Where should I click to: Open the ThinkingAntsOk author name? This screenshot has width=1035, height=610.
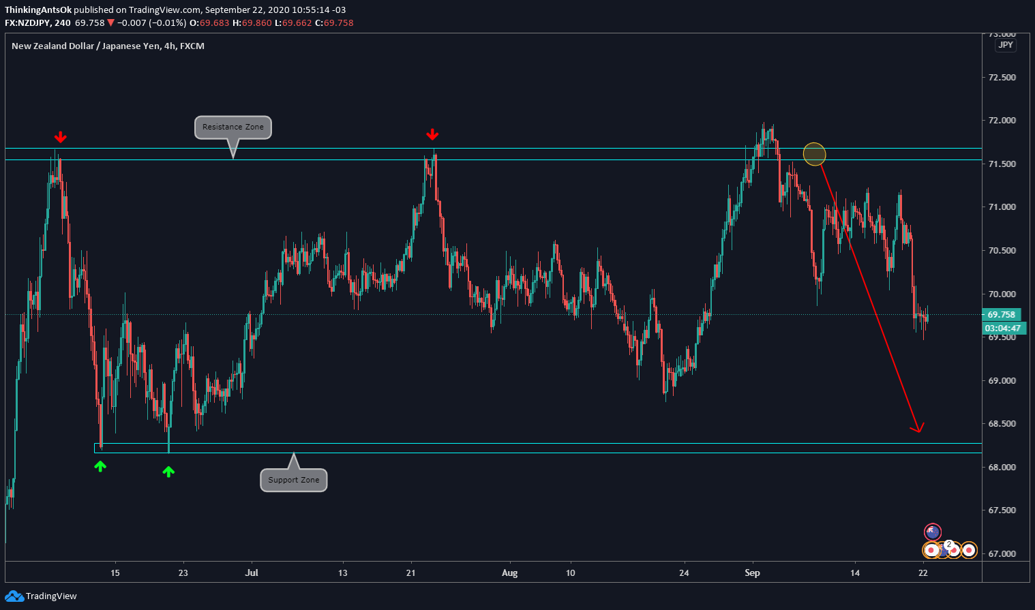[x=38, y=10]
